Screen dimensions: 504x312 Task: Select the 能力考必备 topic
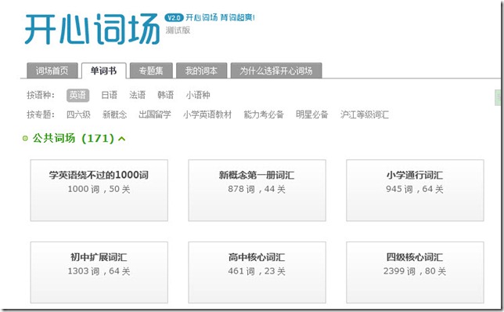click(264, 114)
